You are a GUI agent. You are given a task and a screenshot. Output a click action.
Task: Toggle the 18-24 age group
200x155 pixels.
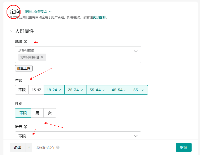click(54, 90)
